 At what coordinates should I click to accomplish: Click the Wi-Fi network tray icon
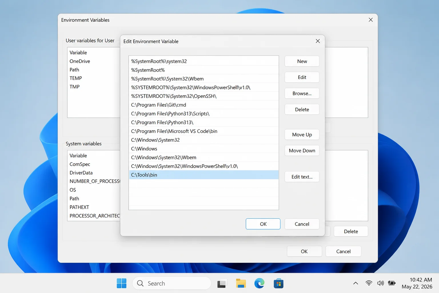pyautogui.click(x=369, y=283)
